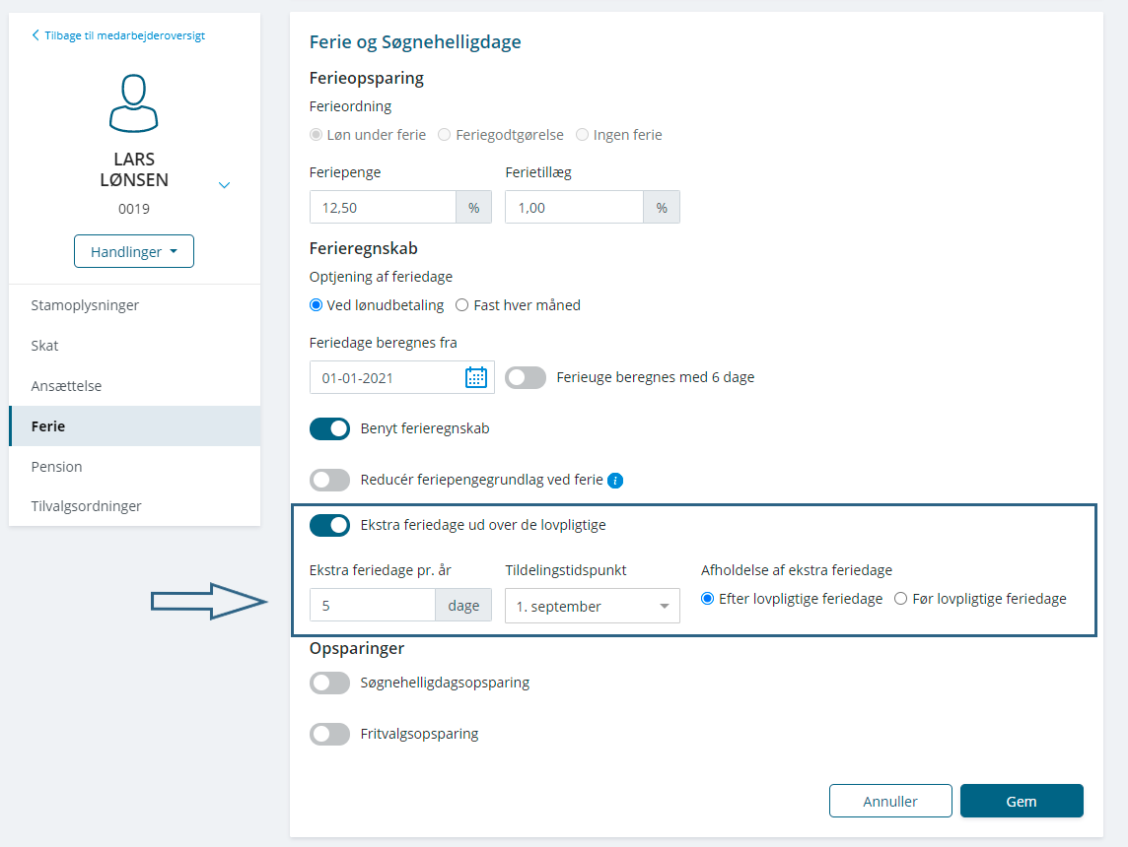Enable Ferieuge beregnes med 6 dage
Image resolution: width=1128 pixels, height=847 pixels.
(526, 377)
